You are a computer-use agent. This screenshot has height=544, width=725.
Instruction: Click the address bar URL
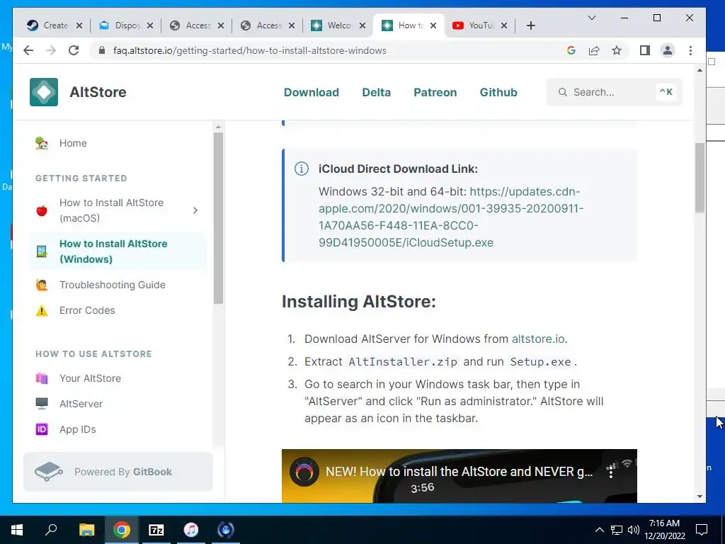[250, 50]
